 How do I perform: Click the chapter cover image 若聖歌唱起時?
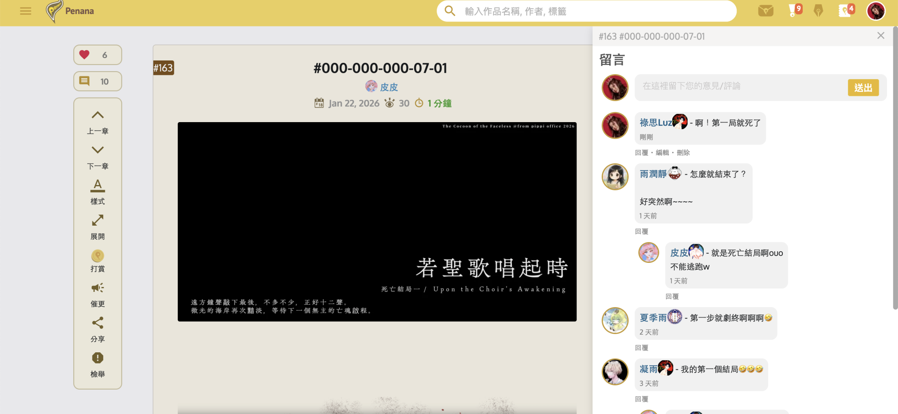tap(377, 221)
